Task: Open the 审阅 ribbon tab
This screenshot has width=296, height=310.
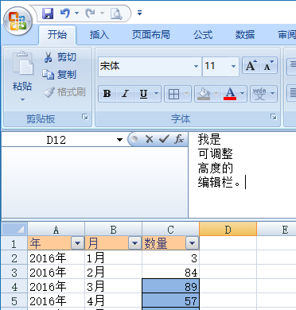Action: point(286,35)
